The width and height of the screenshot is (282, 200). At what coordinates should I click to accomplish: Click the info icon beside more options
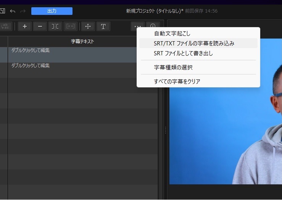(x=153, y=26)
